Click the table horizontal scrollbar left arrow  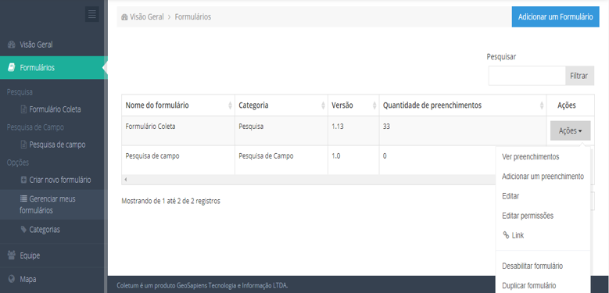pos(125,180)
